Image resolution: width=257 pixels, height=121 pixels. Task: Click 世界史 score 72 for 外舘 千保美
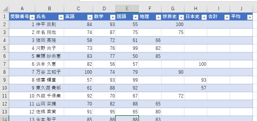point(173,96)
